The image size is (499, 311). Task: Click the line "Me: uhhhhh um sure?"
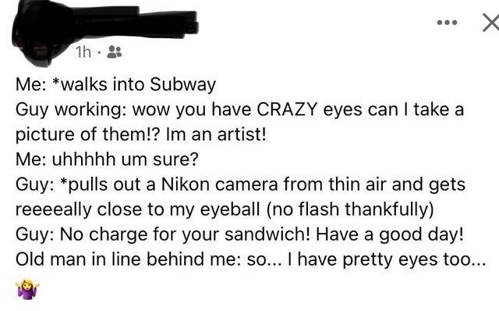[107, 159]
